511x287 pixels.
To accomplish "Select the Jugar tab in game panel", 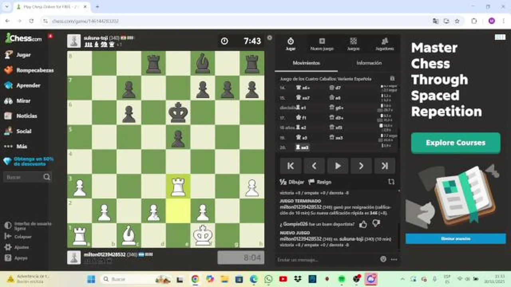I will coord(291,44).
